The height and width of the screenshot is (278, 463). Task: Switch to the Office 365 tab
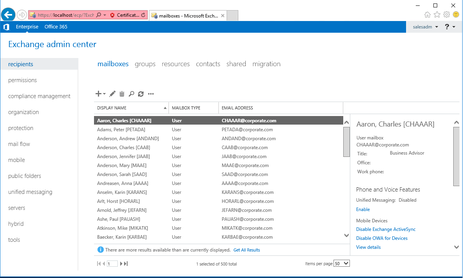(x=56, y=26)
